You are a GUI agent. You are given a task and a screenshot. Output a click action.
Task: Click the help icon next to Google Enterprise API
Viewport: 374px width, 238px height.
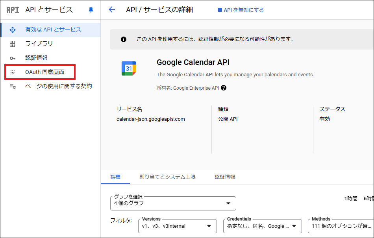click(x=224, y=88)
